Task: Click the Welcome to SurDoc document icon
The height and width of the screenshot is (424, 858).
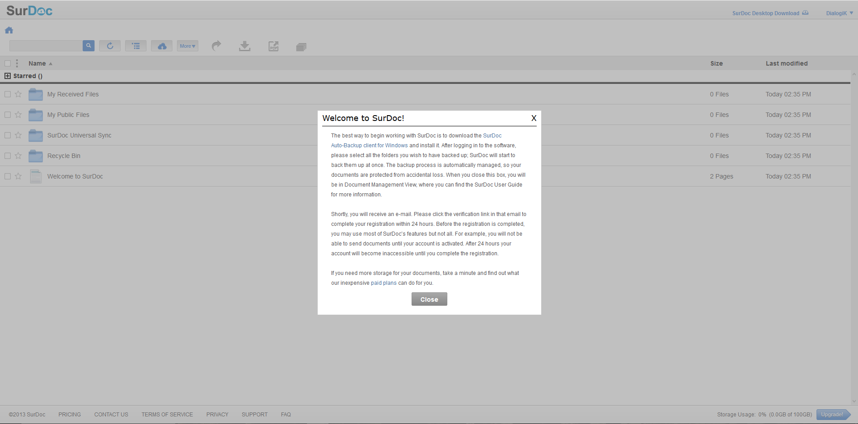Action: point(36,176)
